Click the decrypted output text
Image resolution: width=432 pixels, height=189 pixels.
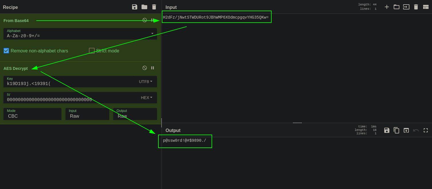click(184, 141)
